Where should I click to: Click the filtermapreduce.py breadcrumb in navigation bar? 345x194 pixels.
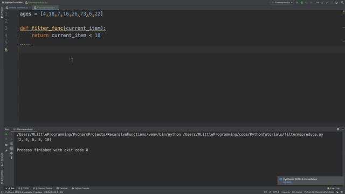click(37, 2)
